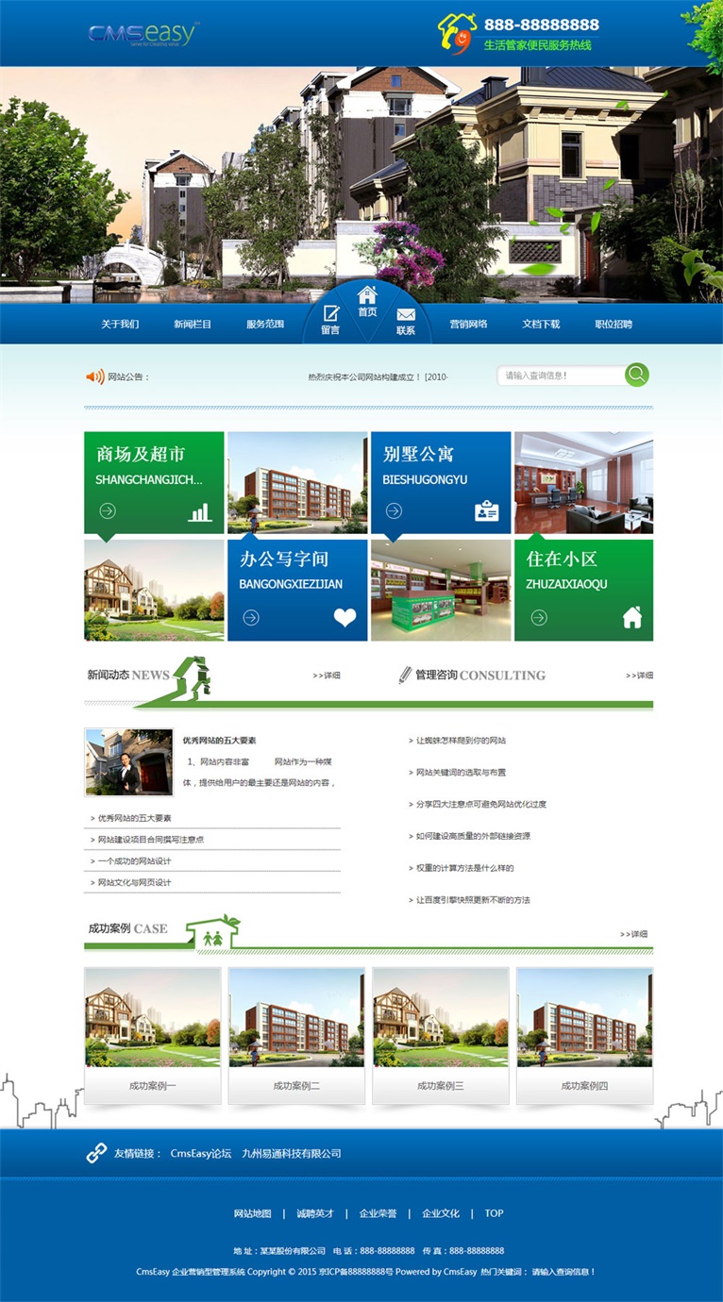
Task: Click the 留言 message edit icon
Action: coord(330,313)
